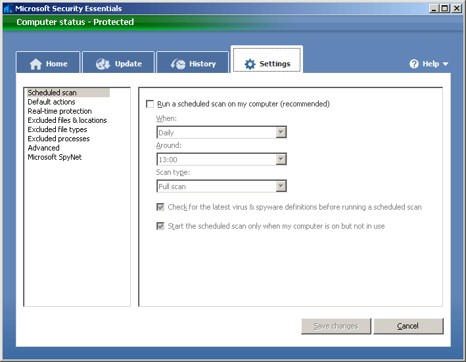The image size is (466, 362).
Task: Click the globe icon on Update tab
Action: pos(103,64)
